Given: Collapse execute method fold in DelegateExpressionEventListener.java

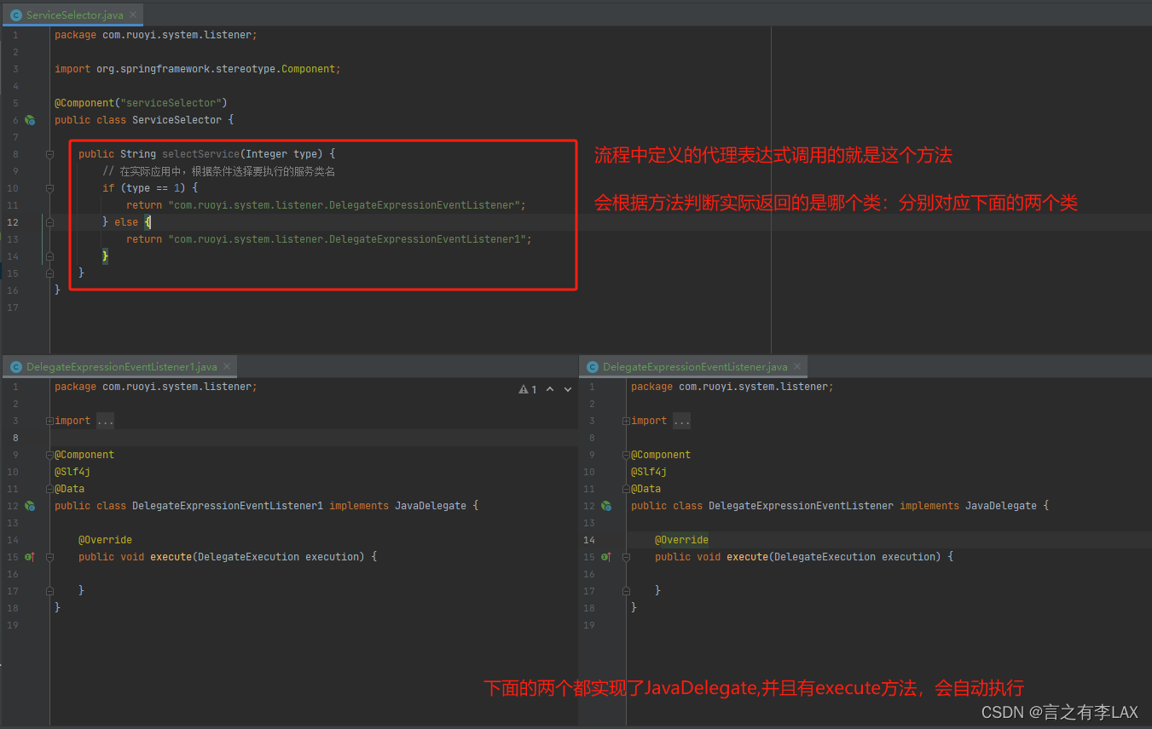Looking at the screenshot, I should click(627, 557).
